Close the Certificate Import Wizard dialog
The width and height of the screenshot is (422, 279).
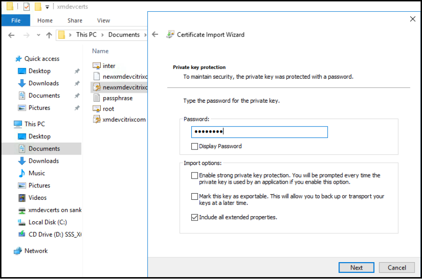(412, 19)
